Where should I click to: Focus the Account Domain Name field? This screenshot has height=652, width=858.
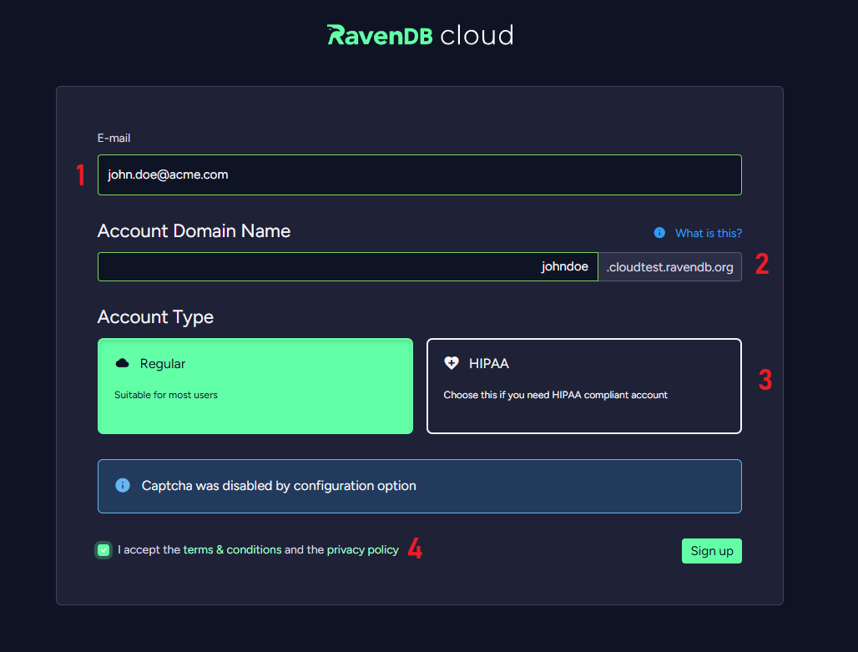click(348, 266)
